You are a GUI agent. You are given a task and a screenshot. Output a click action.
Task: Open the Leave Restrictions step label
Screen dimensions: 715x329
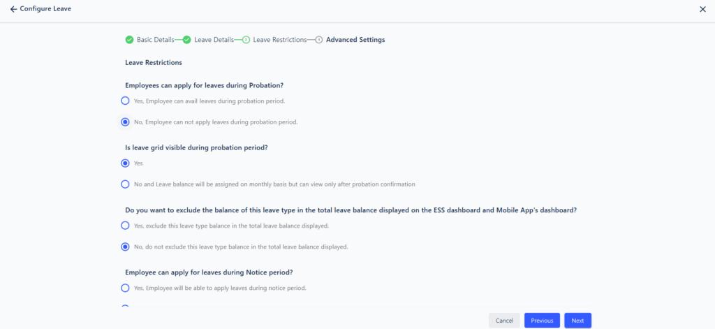click(x=279, y=40)
